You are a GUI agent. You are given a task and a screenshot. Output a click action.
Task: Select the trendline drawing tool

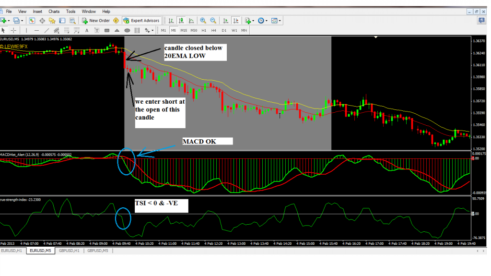click(x=47, y=30)
